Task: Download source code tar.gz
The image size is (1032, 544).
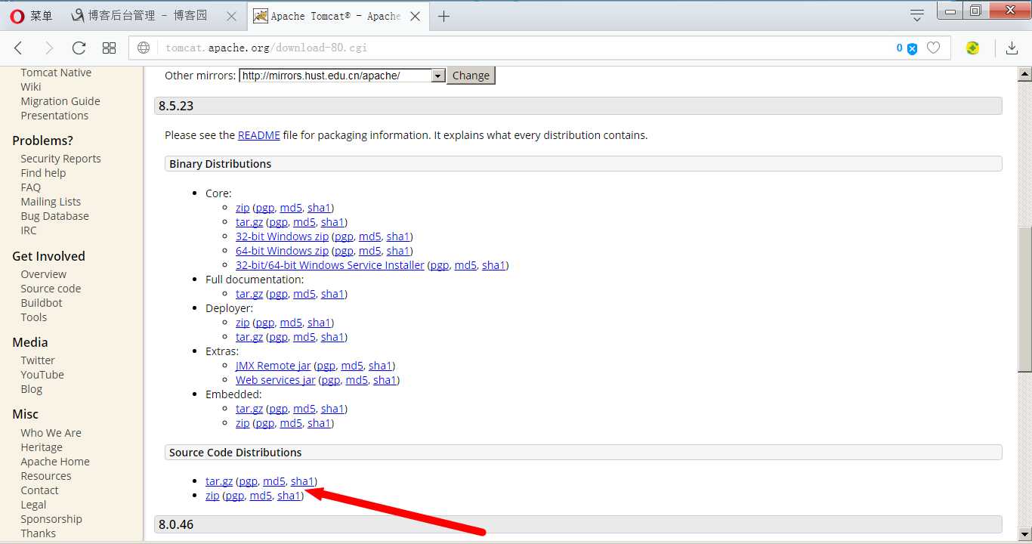Action: click(219, 481)
